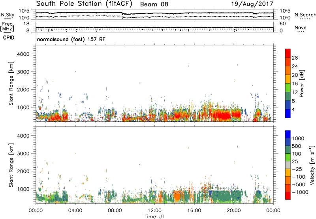Viewport: 316px width, 219px height.
Task: Click 'Slant Range [km]' label of velocity panel
Action: point(11,165)
